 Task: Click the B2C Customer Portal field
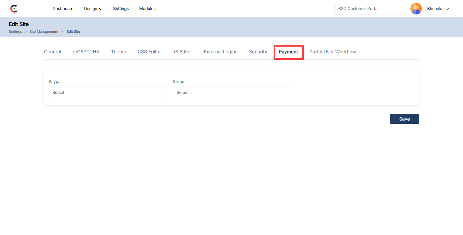tap(370, 9)
